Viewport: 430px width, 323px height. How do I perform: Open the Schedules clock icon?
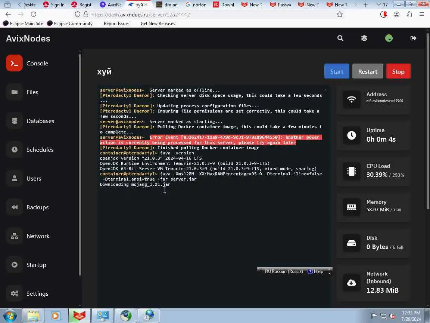coord(15,150)
